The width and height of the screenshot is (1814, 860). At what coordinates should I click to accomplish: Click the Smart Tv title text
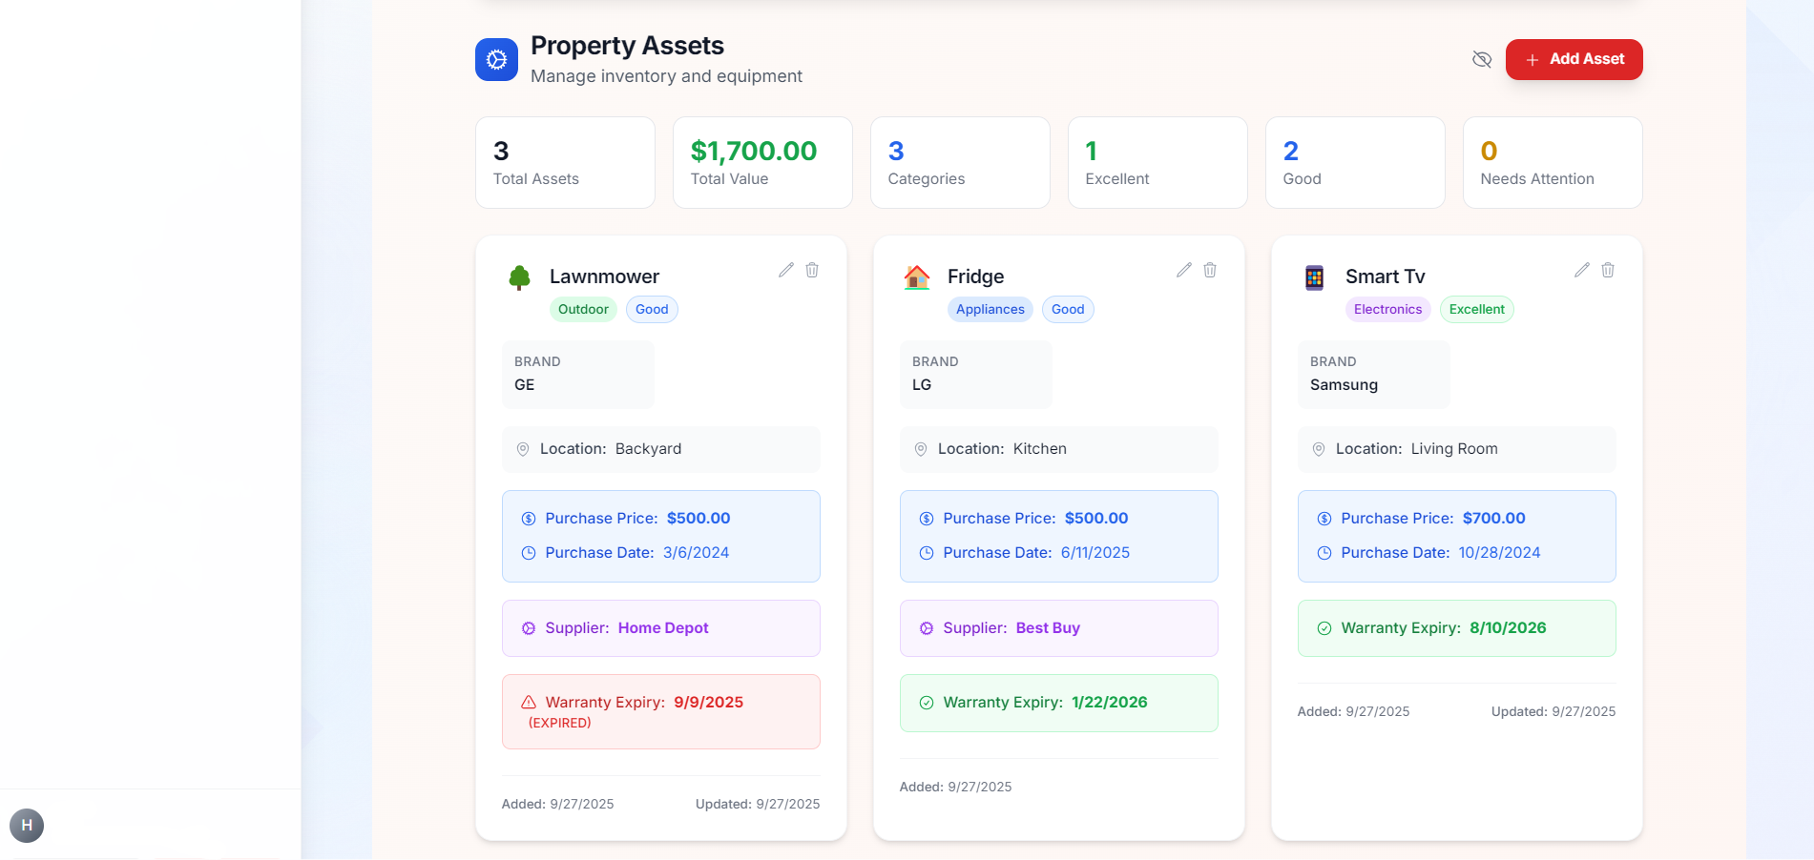pyautogui.click(x=1385, y=276)
